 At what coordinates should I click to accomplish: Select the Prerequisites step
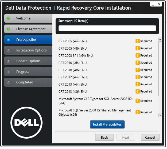pos(28,39)
